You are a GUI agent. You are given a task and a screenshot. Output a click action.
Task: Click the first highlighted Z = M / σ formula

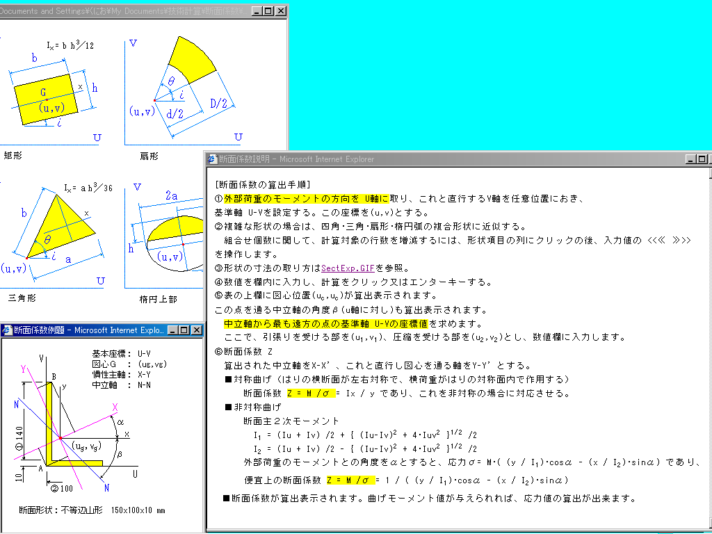click(x=310, y=393)
